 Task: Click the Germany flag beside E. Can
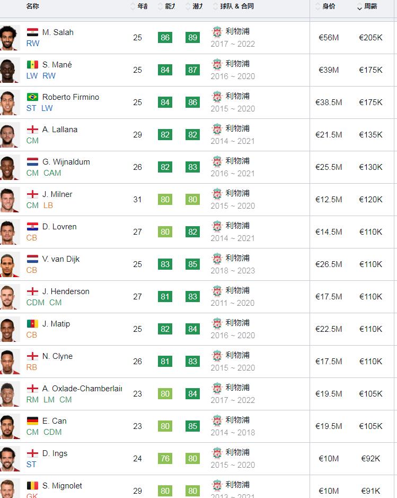32,421
